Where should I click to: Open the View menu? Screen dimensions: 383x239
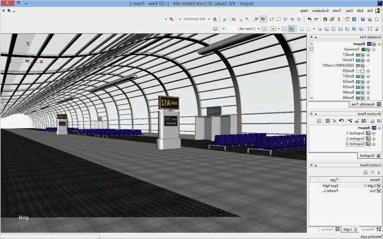(349, 11)
